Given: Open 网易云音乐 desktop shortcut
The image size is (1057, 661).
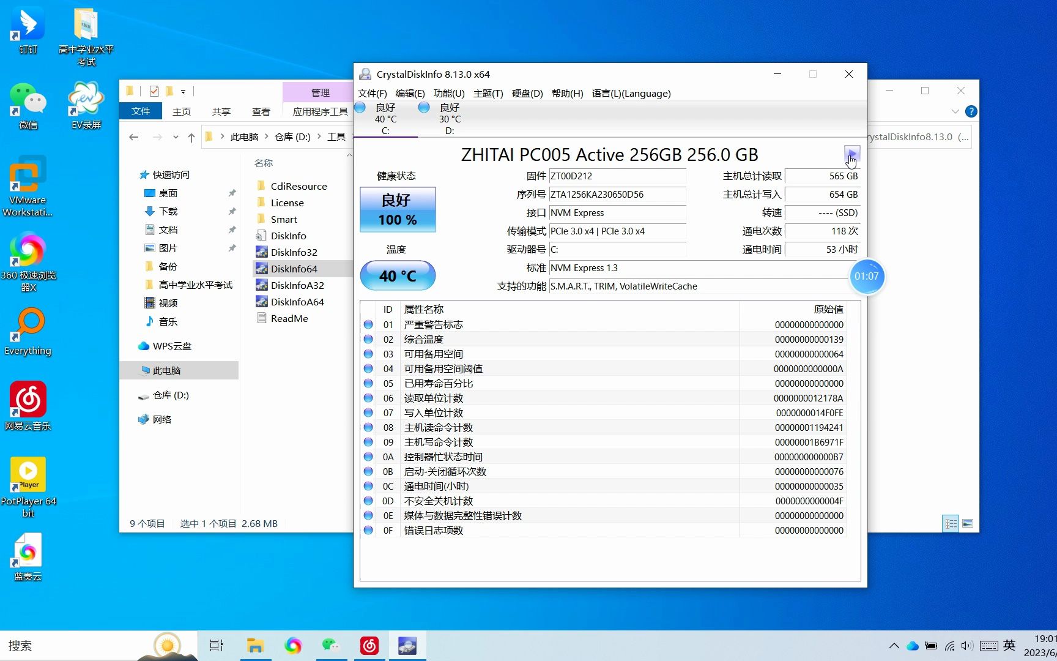Looking at the screenshot, I should point(28,406).
